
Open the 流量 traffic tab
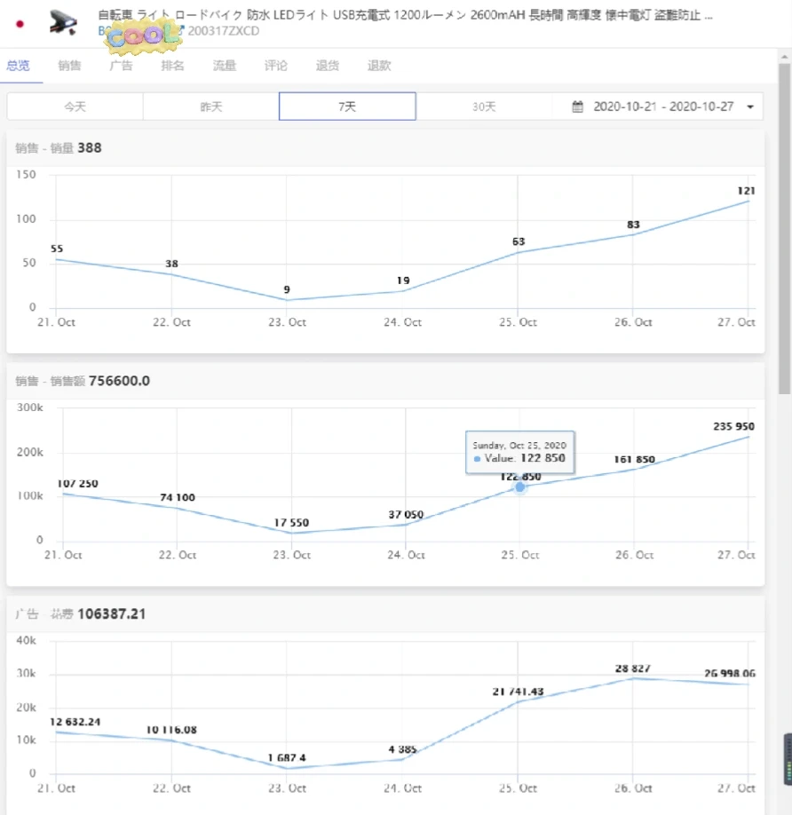click(x=225, y=66)
